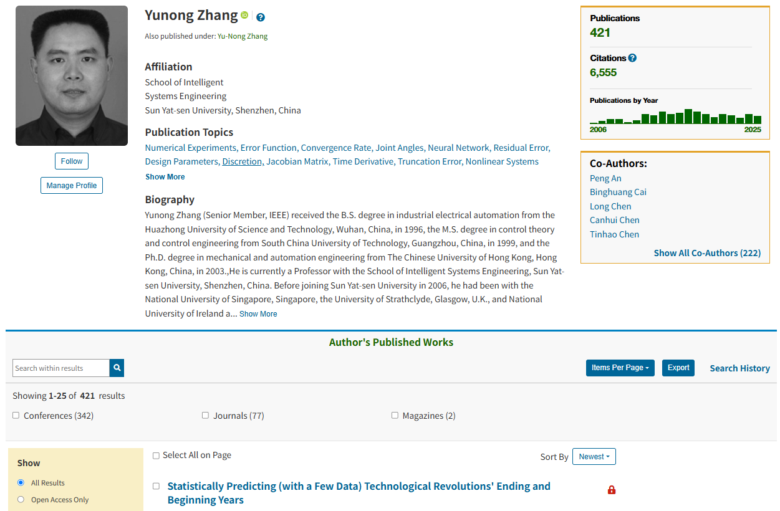780x511 pixels.
Task: Click the tallest bar in Publications by Year chart
Action: pyautogui.click(x=688, y=116)
